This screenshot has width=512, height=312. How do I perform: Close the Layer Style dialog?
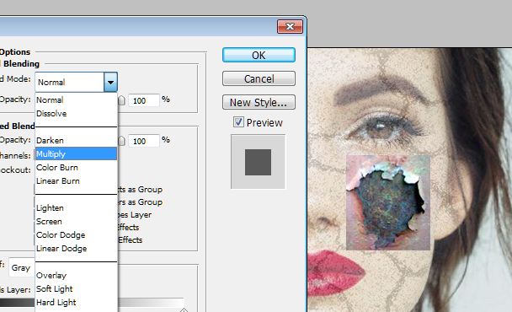pos(290,26)
